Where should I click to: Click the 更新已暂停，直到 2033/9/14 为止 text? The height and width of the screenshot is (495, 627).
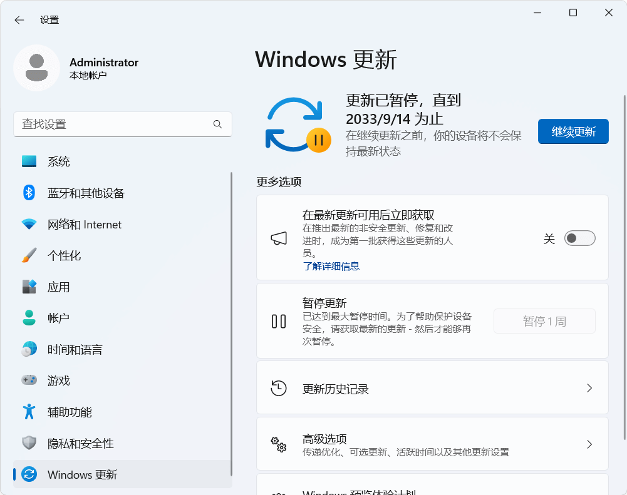403,109
